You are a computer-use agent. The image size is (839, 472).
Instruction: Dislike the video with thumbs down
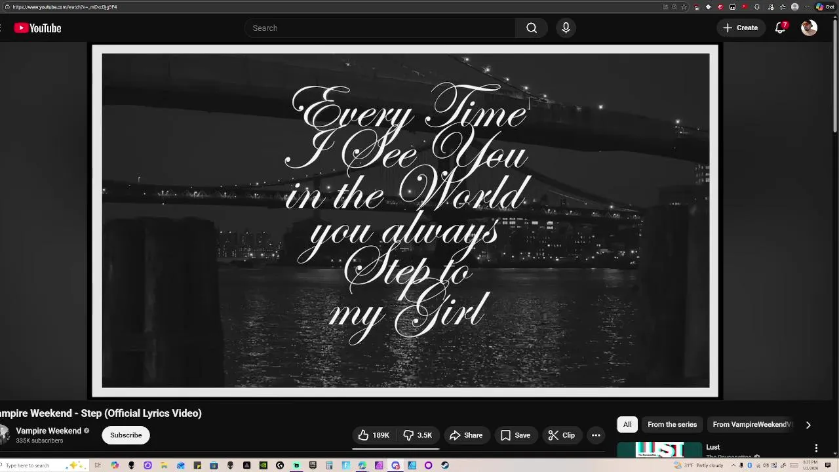(418, 435)
